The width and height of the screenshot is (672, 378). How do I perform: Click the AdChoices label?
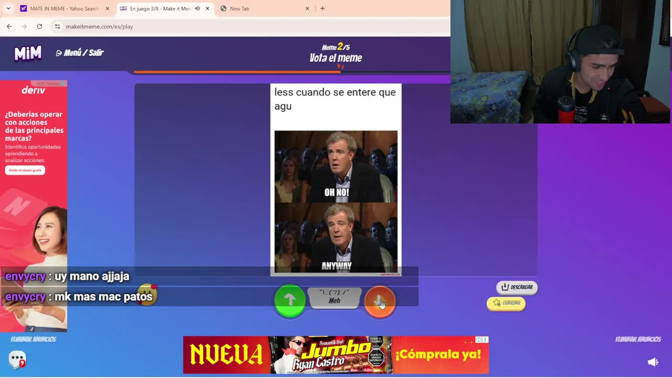(48, 83)
